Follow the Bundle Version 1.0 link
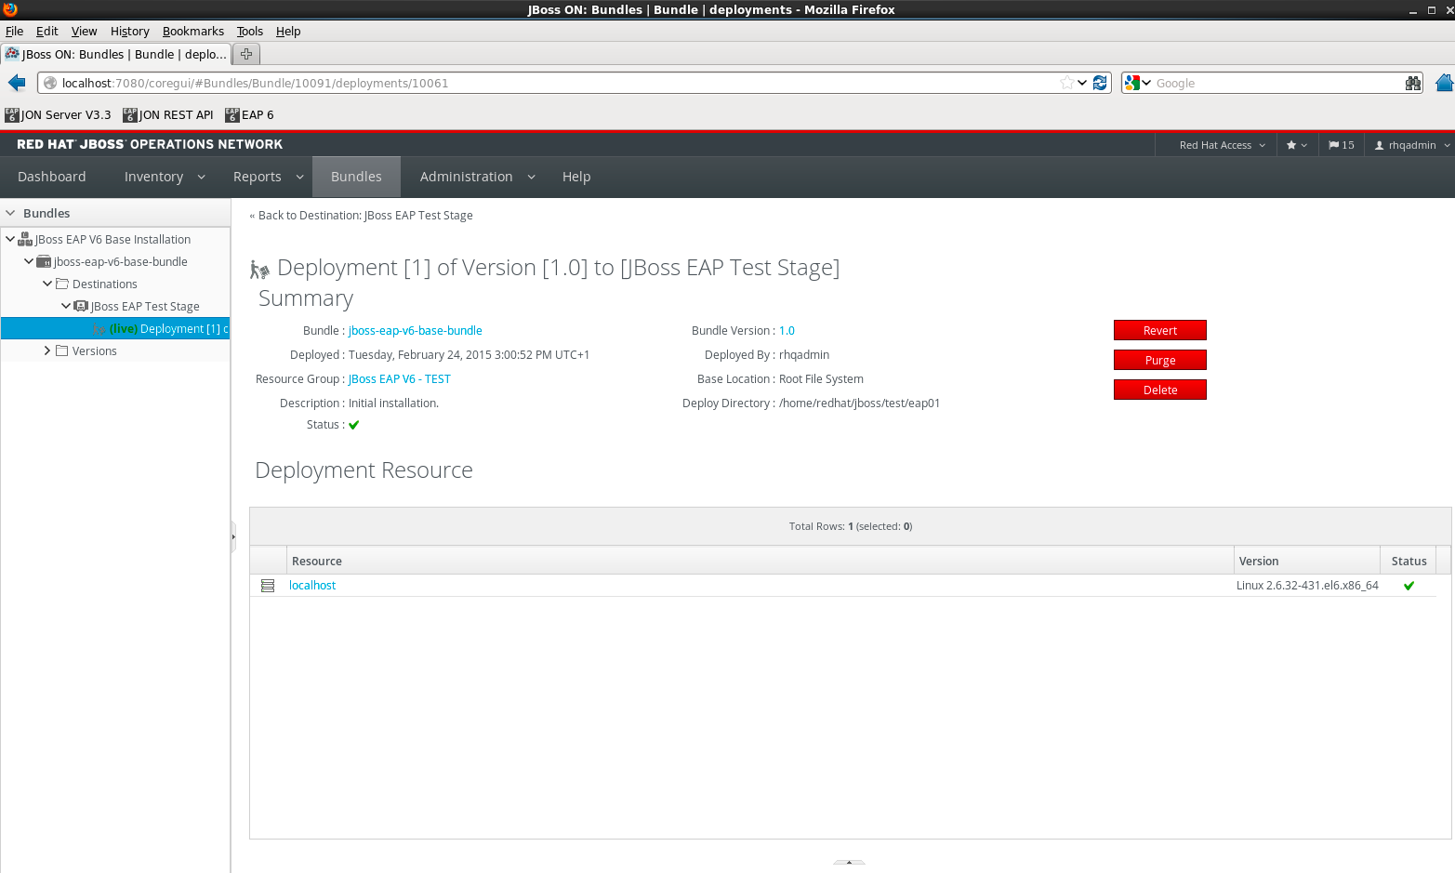The width and height of the screenshot is (1455, 873). pos(787,330)
